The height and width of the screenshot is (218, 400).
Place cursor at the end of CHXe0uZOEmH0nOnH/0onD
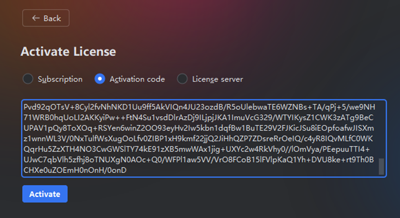tap(127, 170)
